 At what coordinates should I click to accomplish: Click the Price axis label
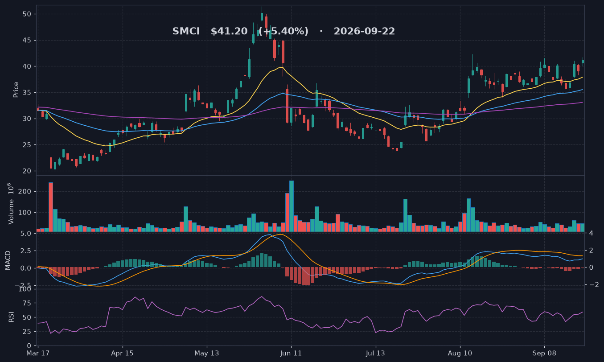point(16,90)
